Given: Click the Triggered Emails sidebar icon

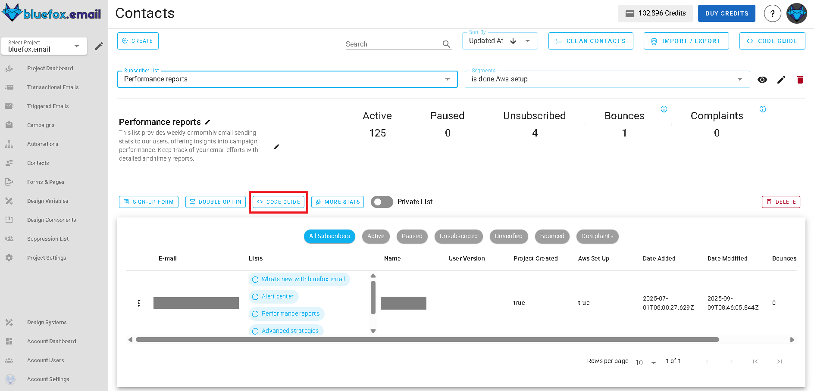Looking at the screenshot, I should (x=9, y=106).
